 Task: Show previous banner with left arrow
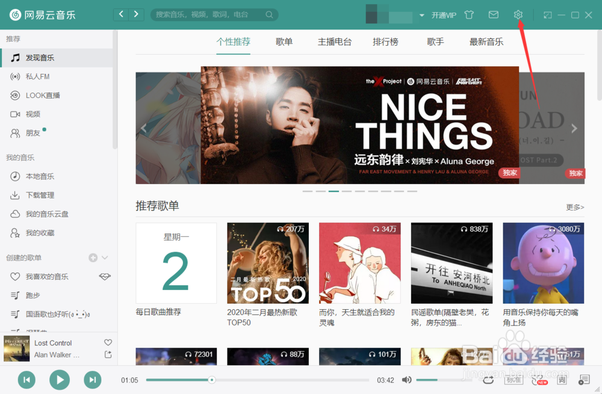[x=144, y=128]
